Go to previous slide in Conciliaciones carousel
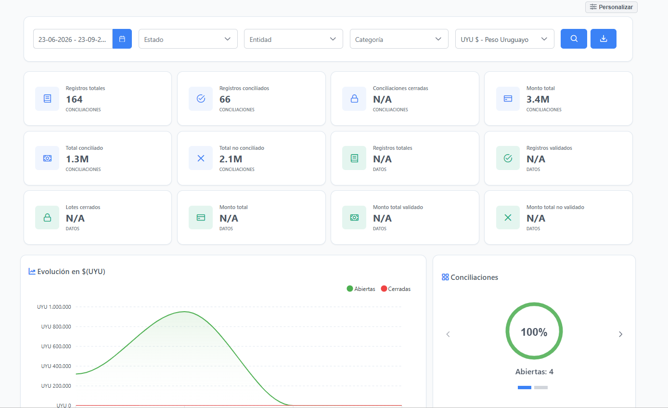 click(448, 334)
